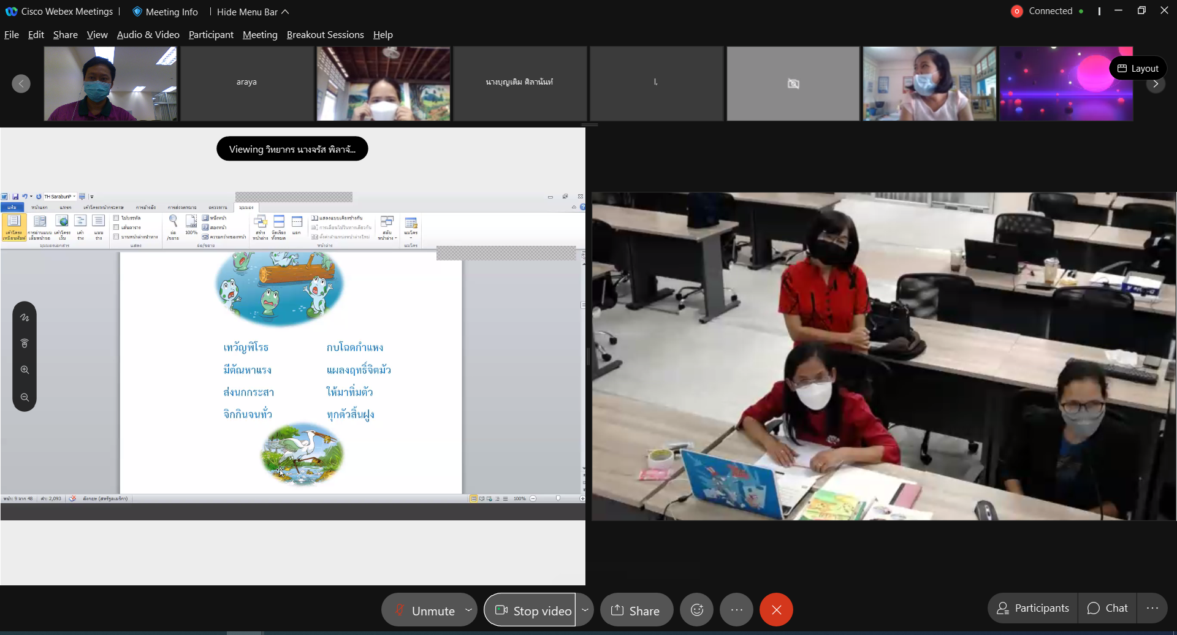Click the zoom out magnifier icon

point(25,397)
